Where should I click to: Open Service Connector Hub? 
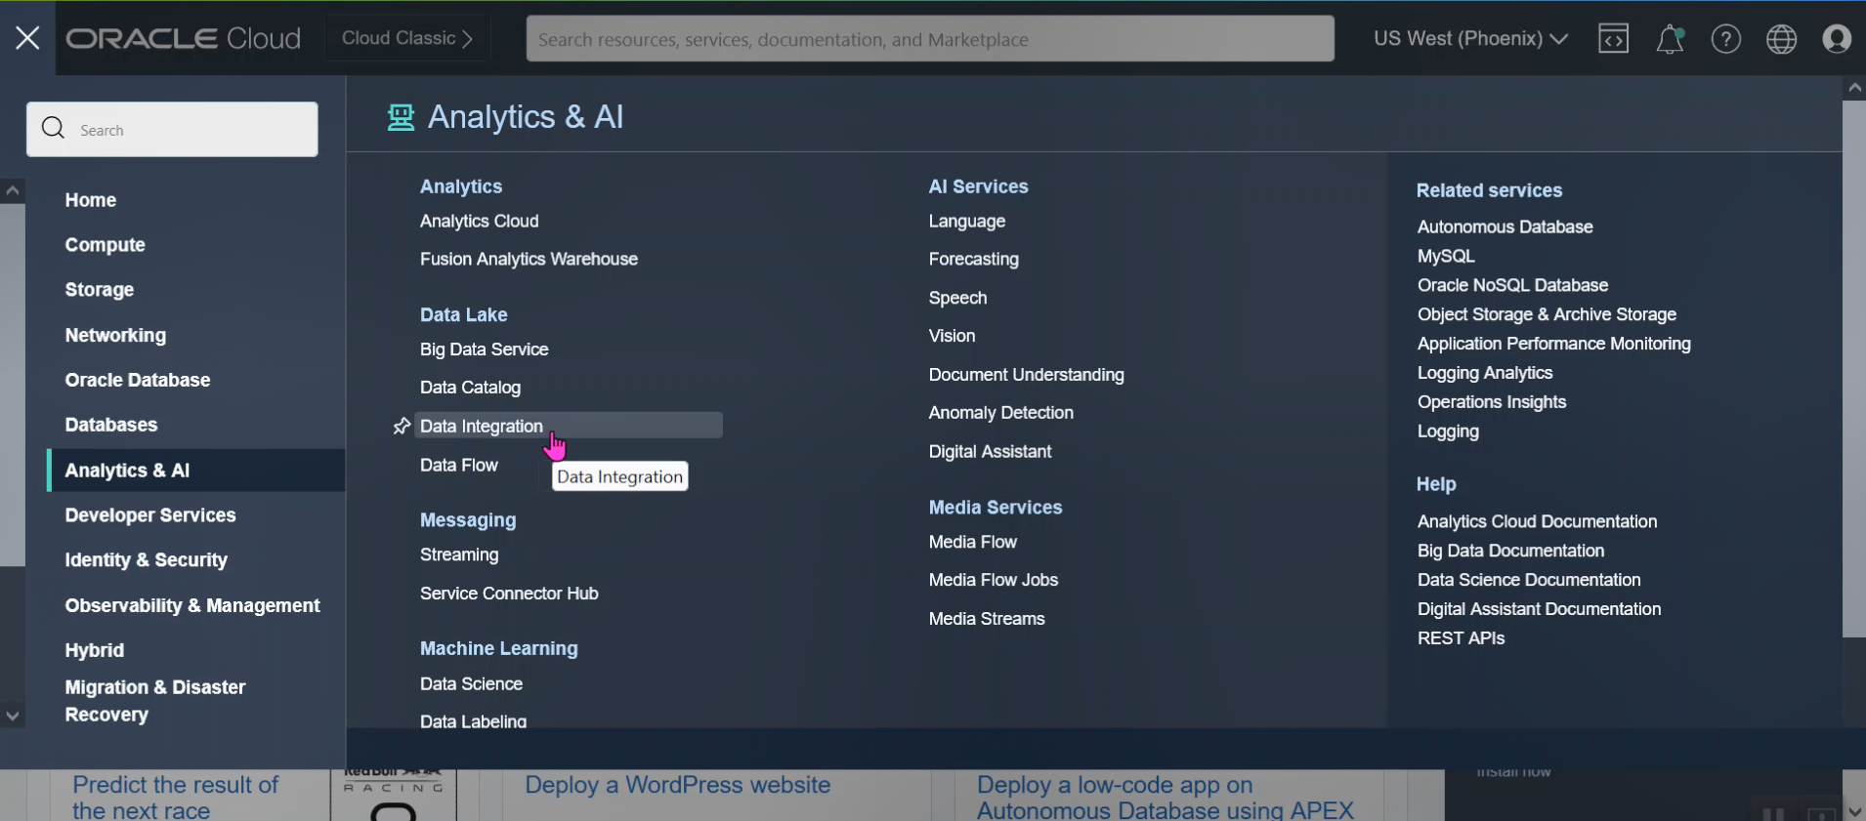(x=509, y=594)
